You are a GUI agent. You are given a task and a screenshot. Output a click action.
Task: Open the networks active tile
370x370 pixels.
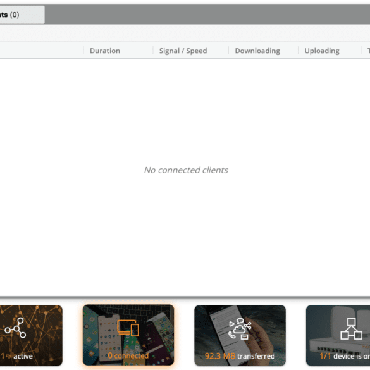click(31, 335)
